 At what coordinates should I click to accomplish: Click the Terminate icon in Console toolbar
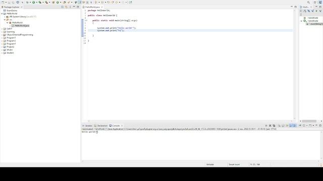[x=266, y=126]
